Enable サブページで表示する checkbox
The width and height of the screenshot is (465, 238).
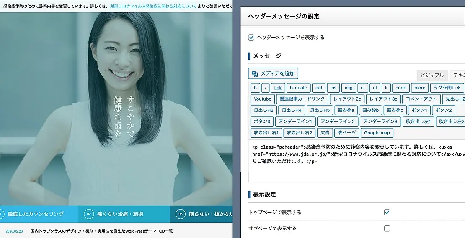tap(387, 228)
